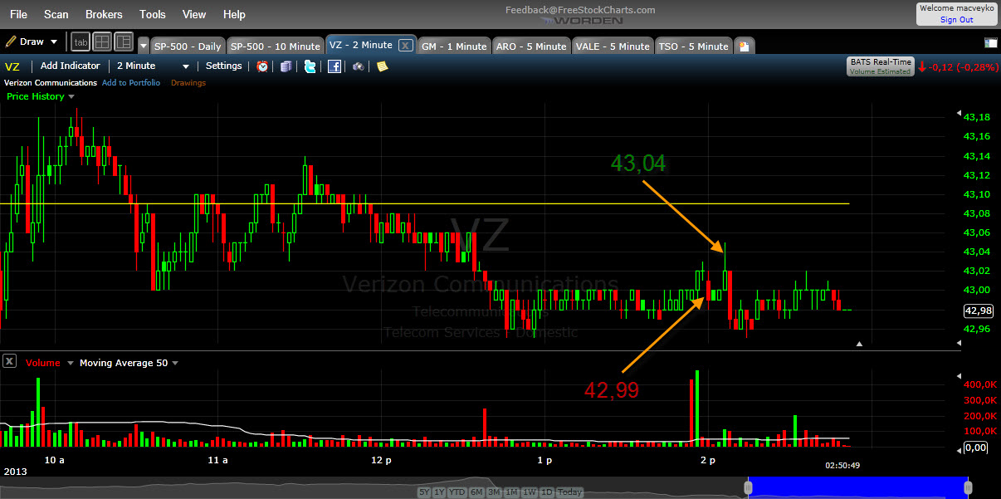Close the Volume indicator pane
Screen dimensions: 1001x499
coord(9,360)
